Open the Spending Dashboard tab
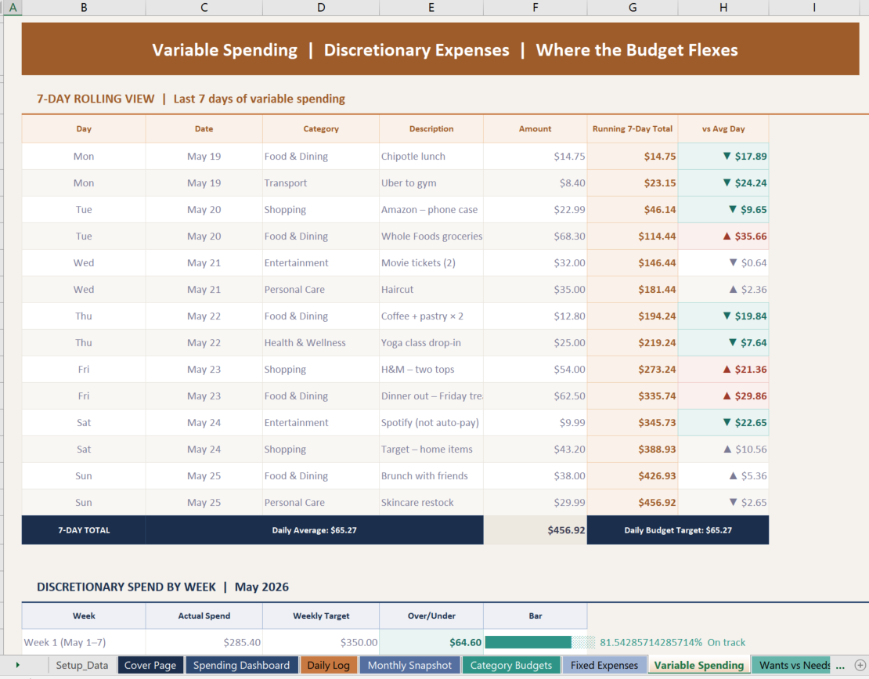The height and width of the screenshot is (679, 869). (x=241, y=665)
